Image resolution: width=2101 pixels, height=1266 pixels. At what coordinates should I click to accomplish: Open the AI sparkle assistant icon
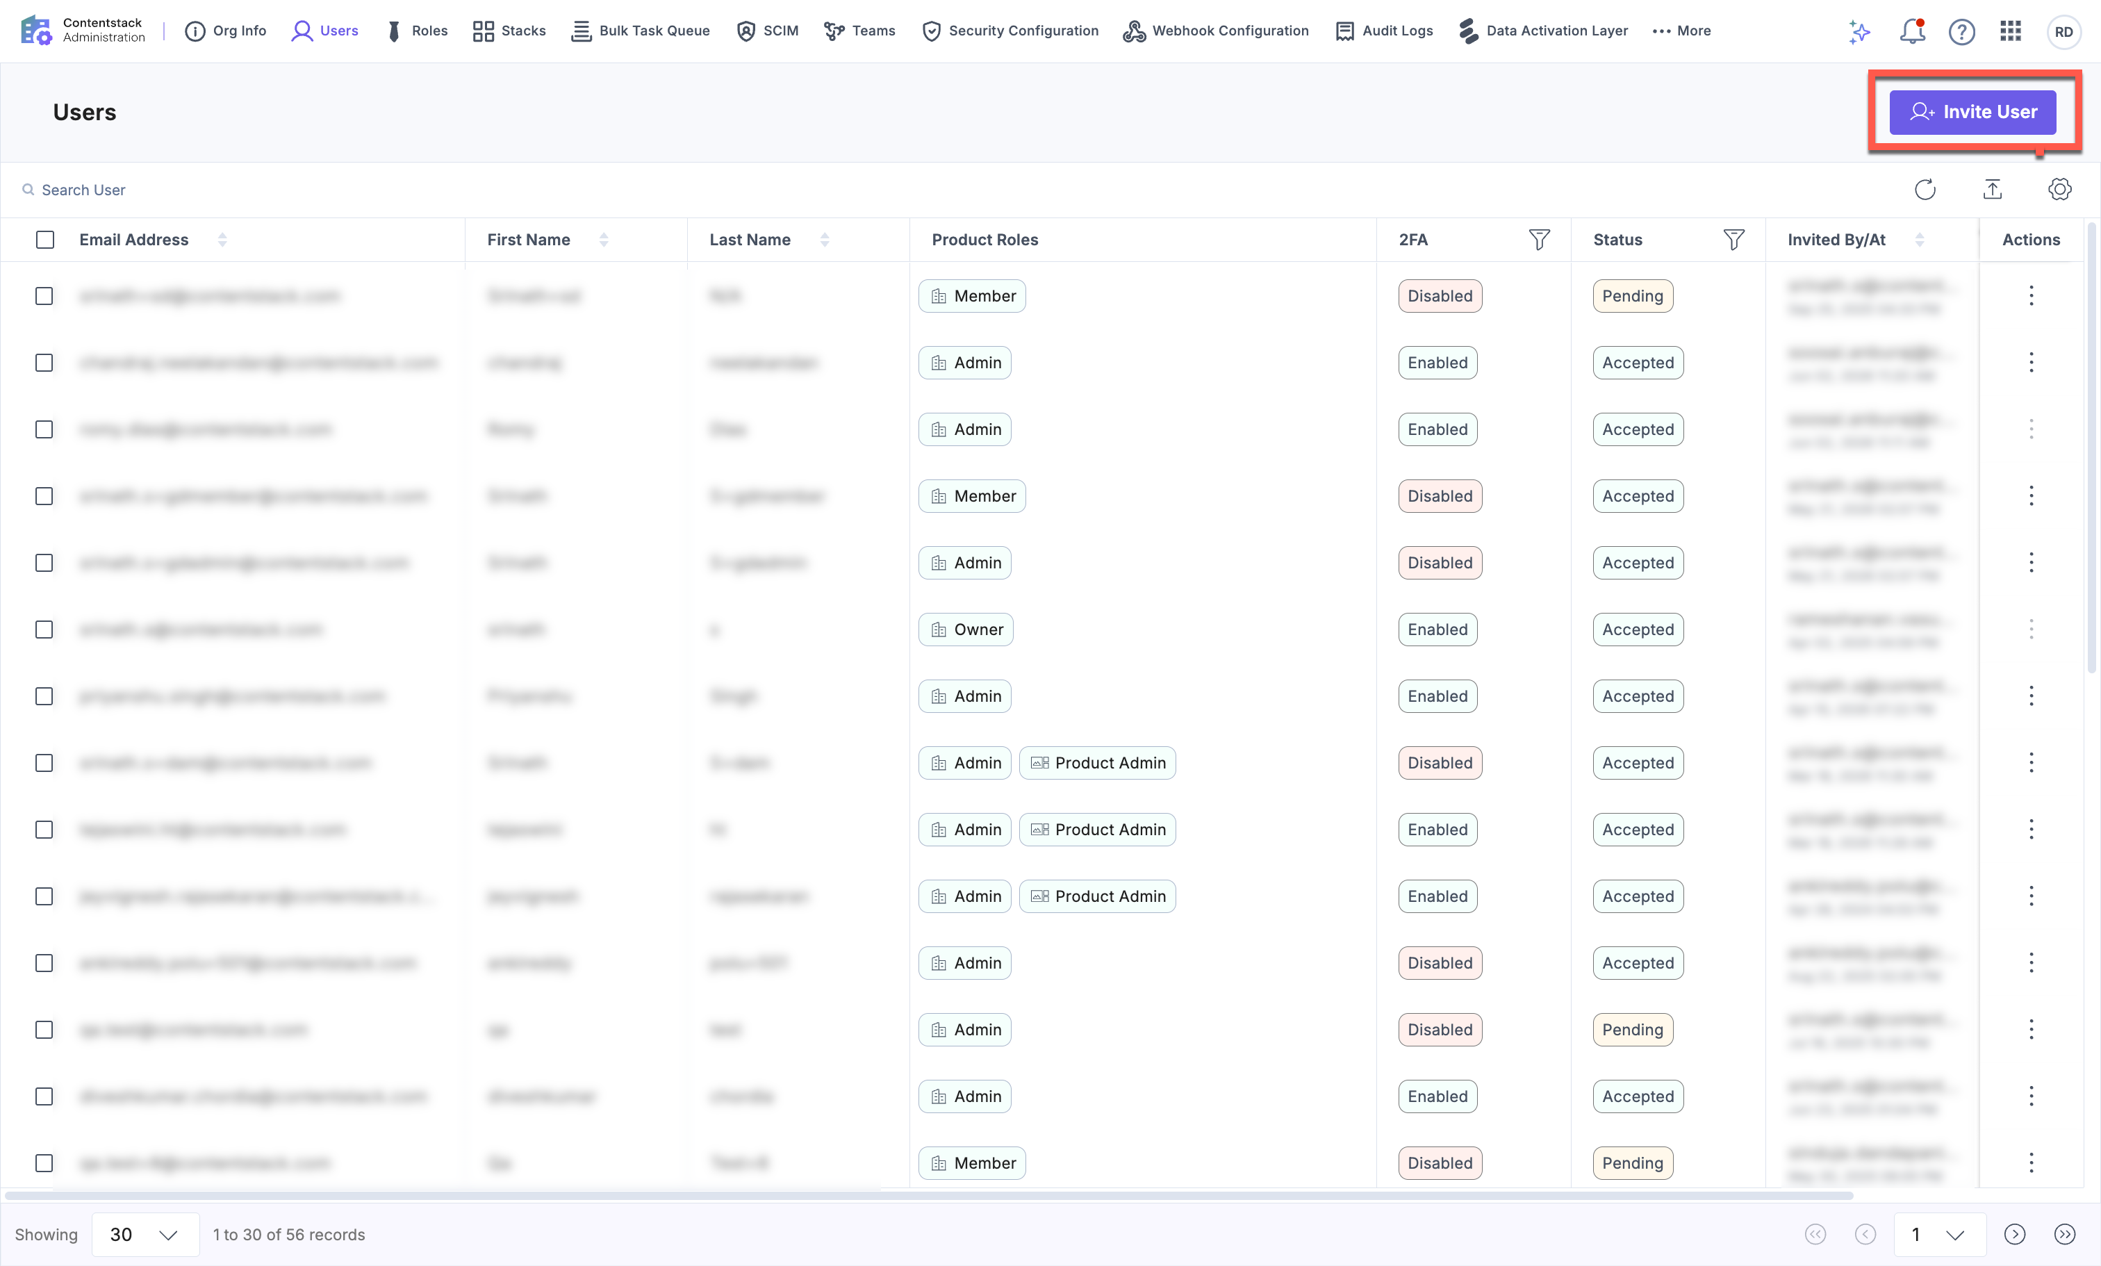point(1860,31)
